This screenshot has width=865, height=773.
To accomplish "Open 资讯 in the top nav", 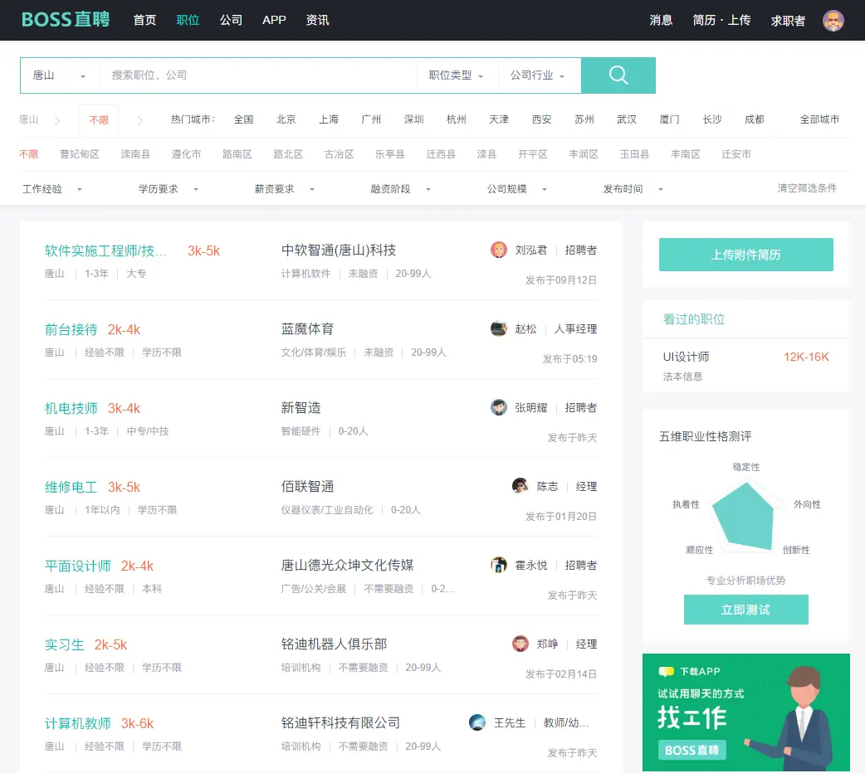I will [317, 21].
